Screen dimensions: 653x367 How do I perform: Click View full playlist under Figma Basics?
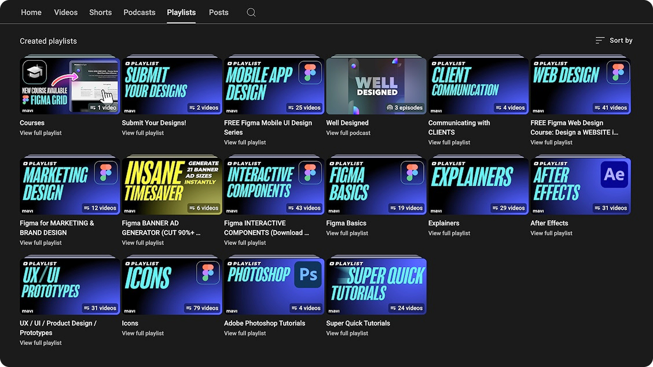point(347,233)
